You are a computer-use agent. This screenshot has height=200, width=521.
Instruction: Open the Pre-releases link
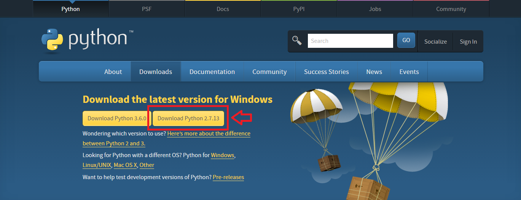click(x=228, y=177)
